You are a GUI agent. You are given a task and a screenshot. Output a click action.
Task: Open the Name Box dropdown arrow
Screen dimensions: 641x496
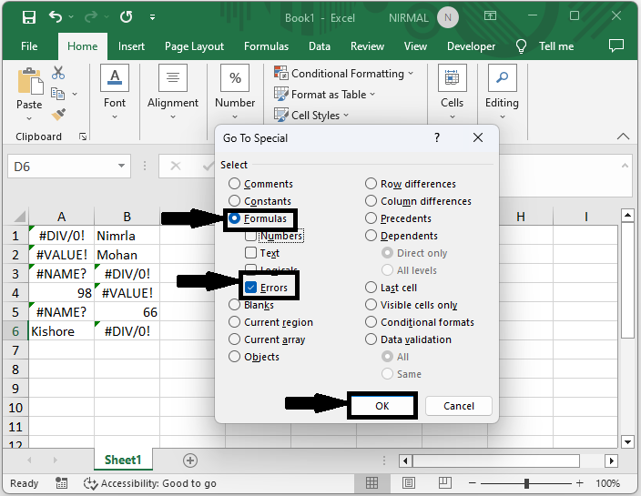tap(121, 166)
